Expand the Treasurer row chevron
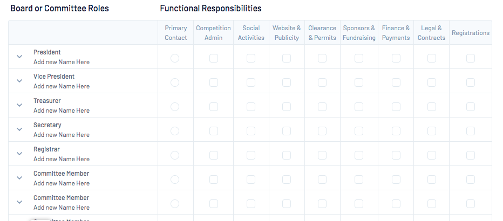Screen dimensions: 503x221 click(x=19, y=105)
